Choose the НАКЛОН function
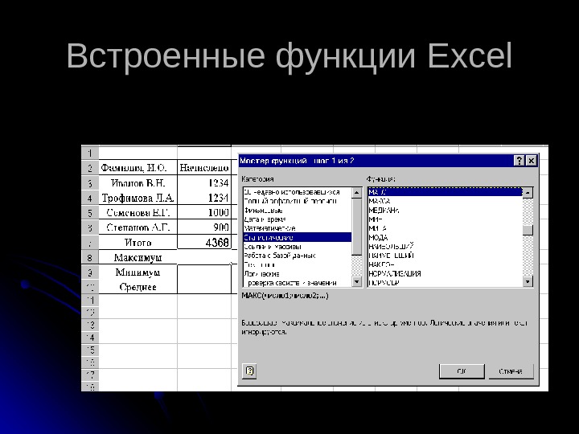 click(446, 264)
